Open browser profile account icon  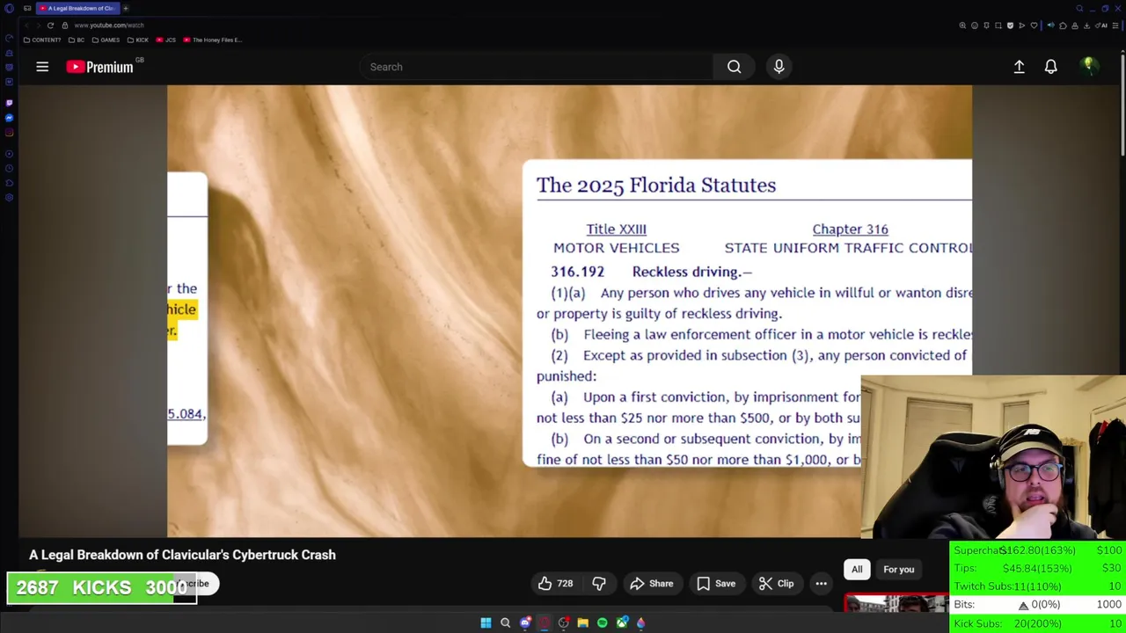coord(1075,25)
